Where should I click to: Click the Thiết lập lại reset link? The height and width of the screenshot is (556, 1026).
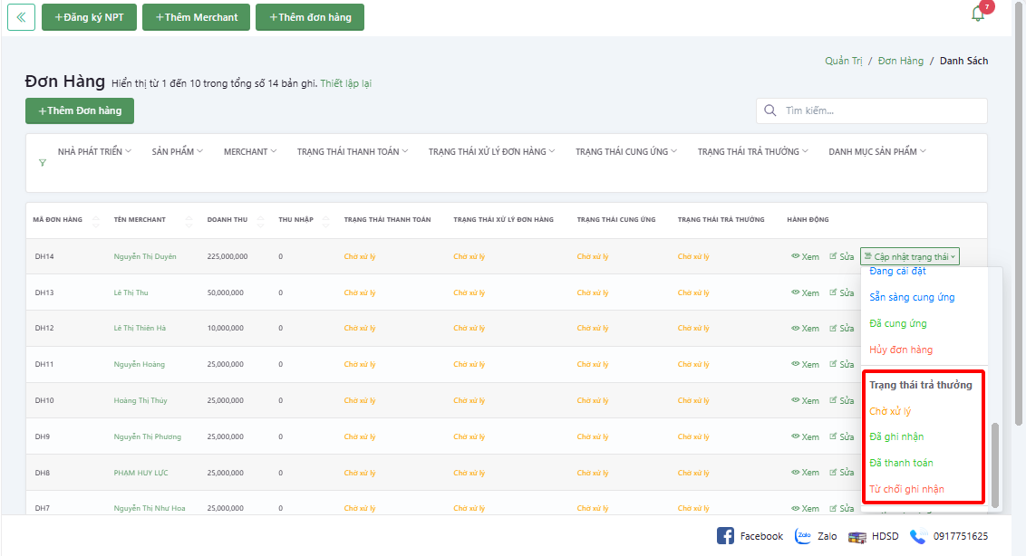(345, 83)
